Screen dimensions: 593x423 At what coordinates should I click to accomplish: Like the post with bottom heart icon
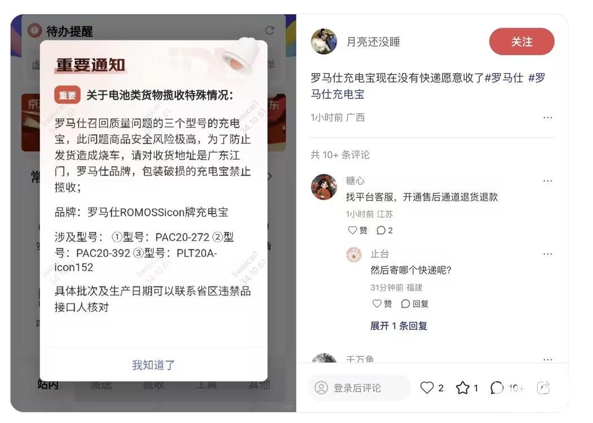coord(427,388)
